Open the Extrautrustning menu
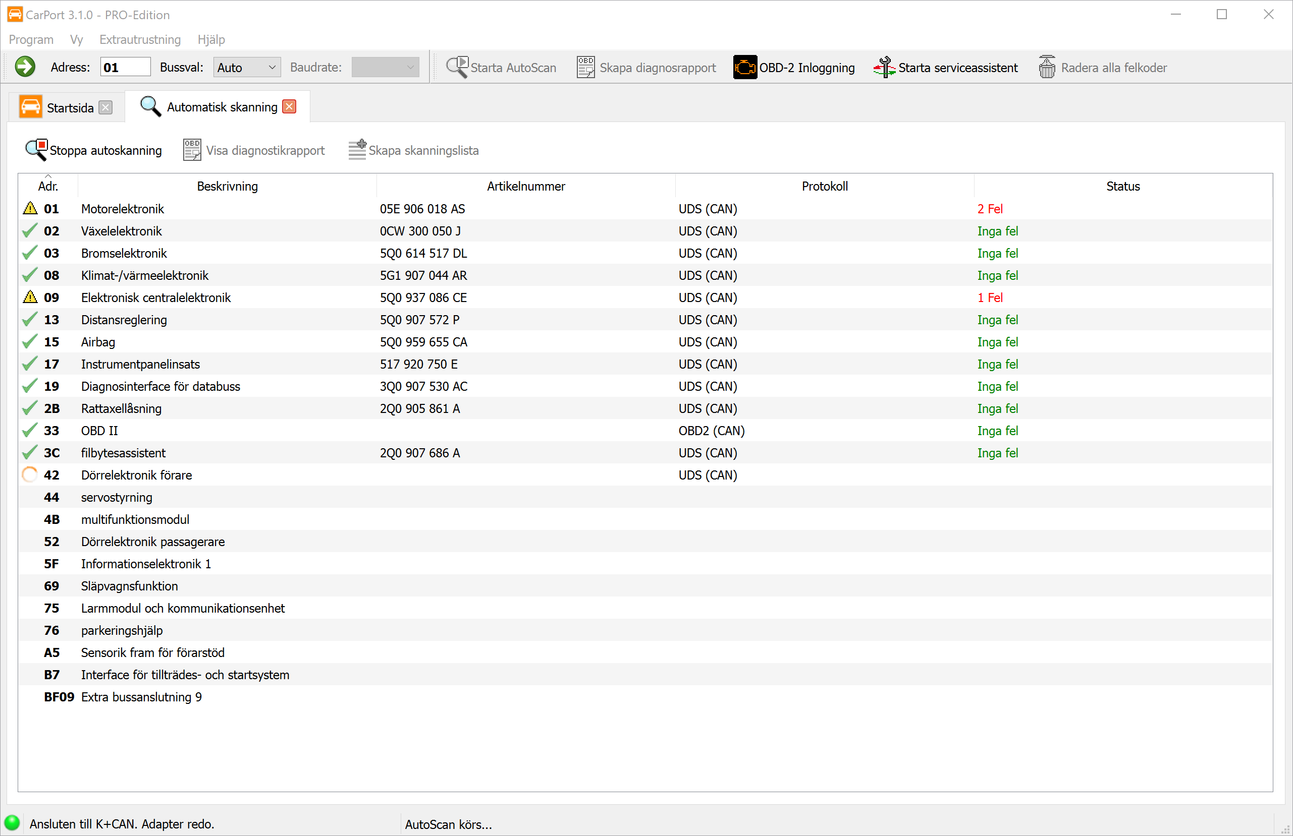The image size is (1293, 836). pyautogui.click(x=140, y=40)
